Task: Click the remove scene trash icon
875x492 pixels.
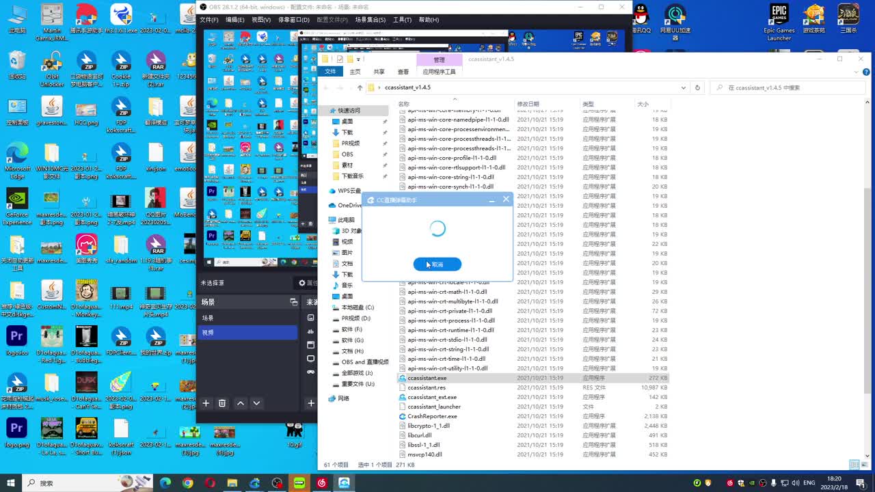Action: point(222,403)
